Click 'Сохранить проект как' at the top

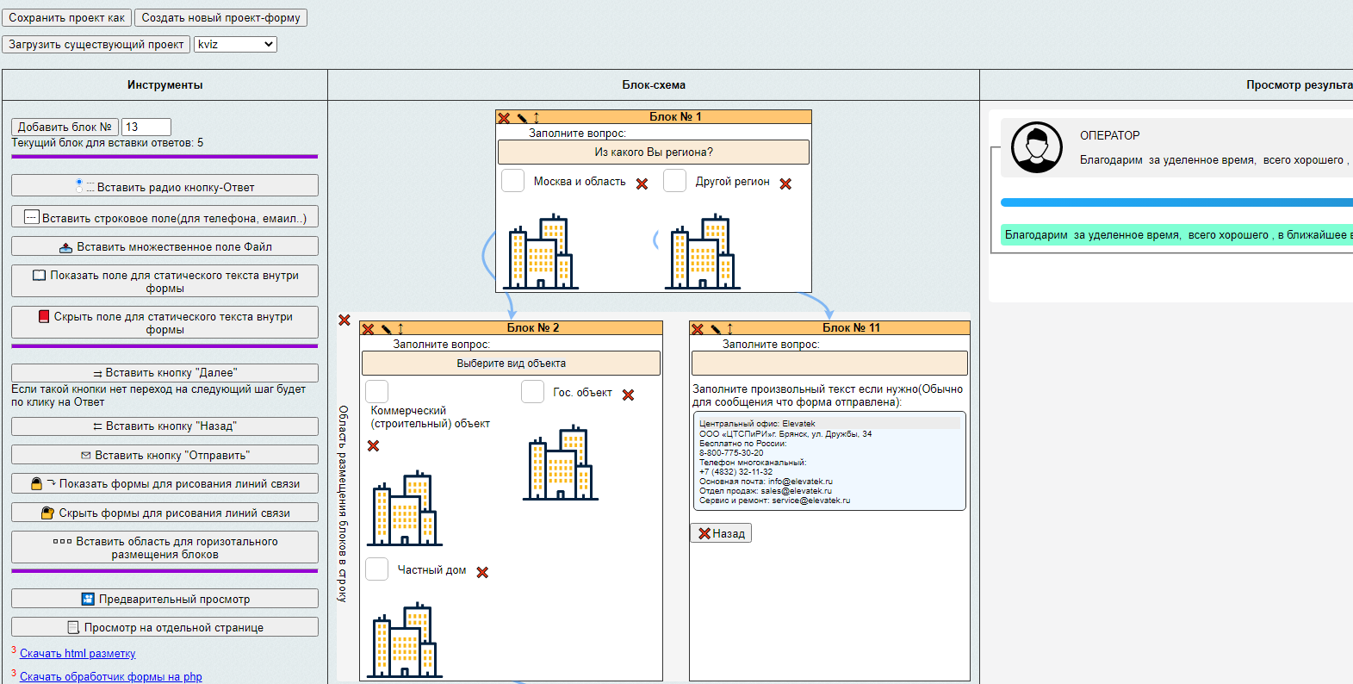tap(66, 17)
